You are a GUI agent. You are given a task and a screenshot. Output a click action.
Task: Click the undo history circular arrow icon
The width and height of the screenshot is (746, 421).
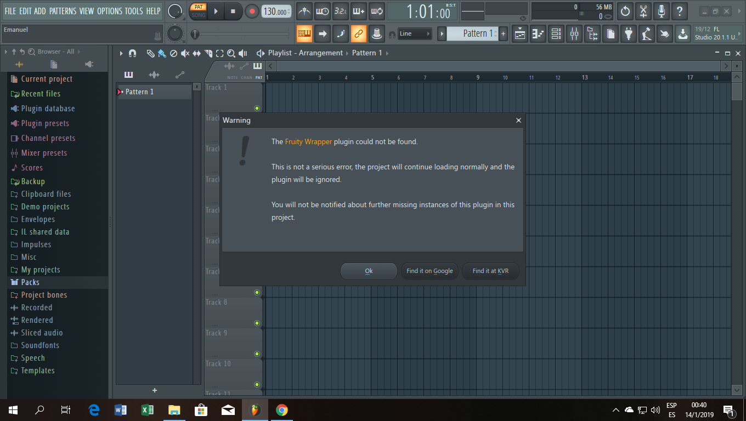pyautogui.click(x=625, y=11)
